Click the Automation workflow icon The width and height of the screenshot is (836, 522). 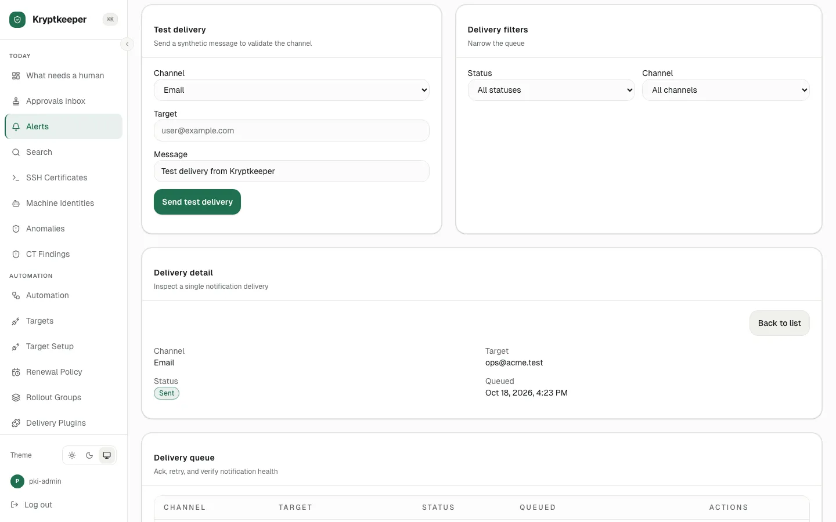16,296
